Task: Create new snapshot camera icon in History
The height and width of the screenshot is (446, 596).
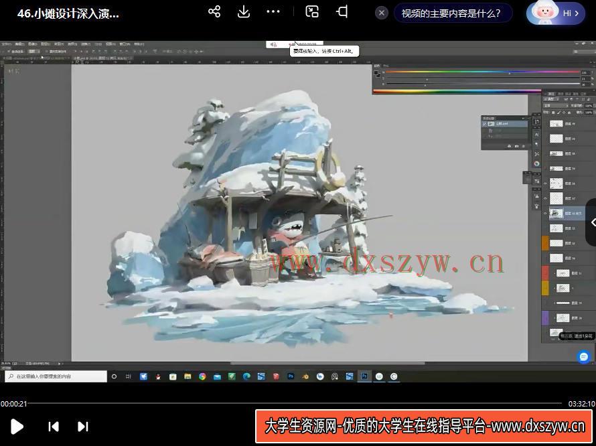Action: [x=516, y=146]
